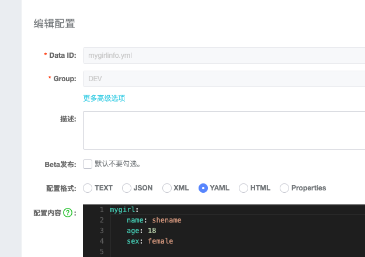This screenshot has width=365, height=257.
Task: Click the 'age: 18' line in the editor
Action: (141, 231)
